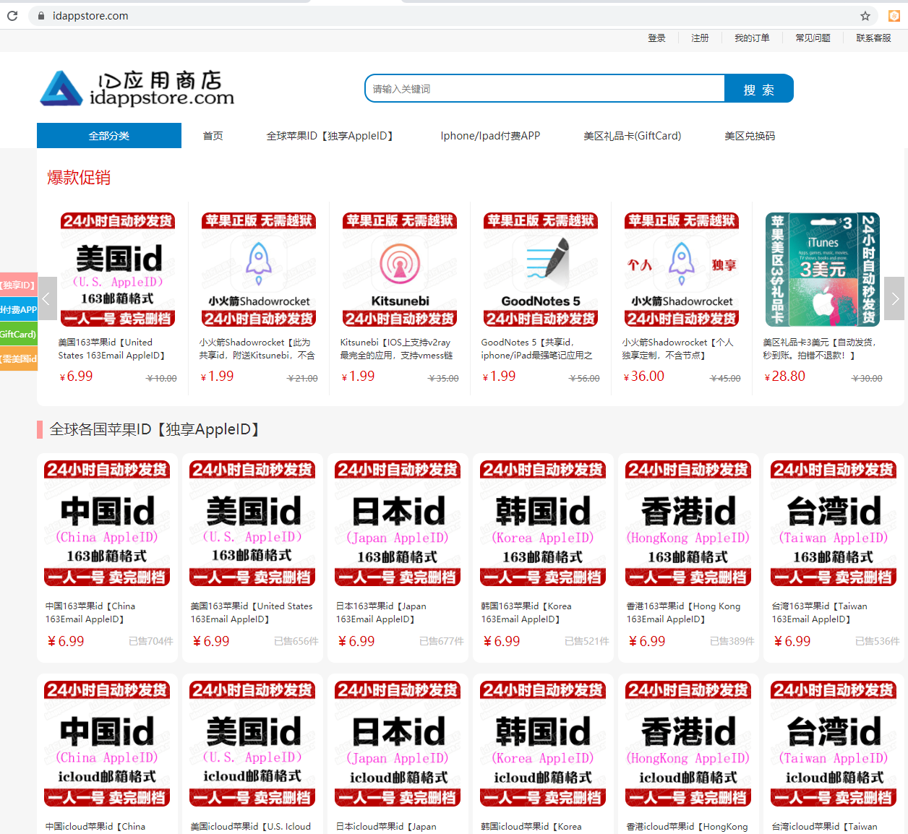Focus the keyword search input field

pyautogui.click(x=545, y=89)
